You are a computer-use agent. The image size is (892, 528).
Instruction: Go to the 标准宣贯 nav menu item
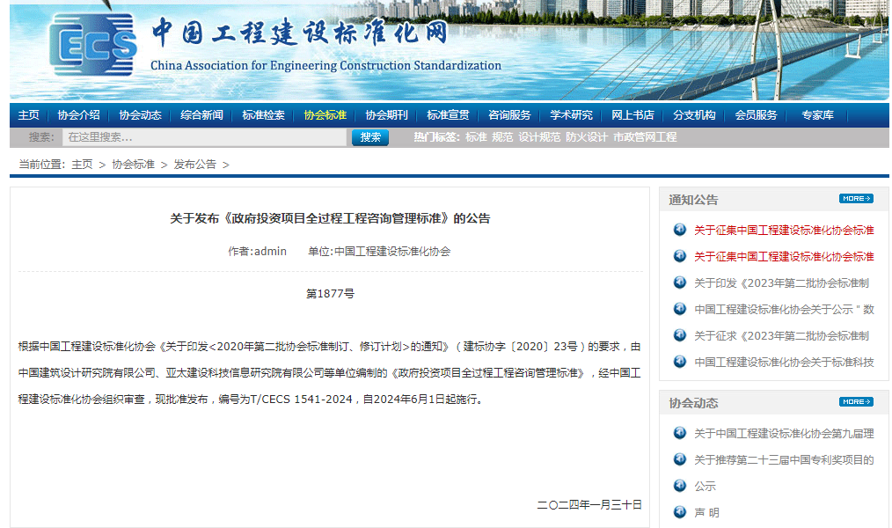[x=448, y=115]
